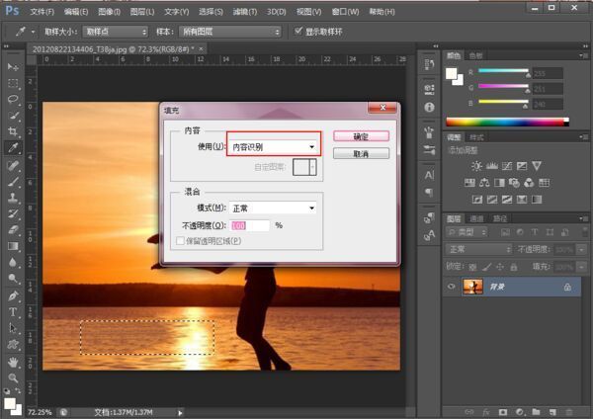The width and height of the screenshot is (593, 419).
Task: Click the Brightness/Contrast adjustment icon
Action: (x=476, y=166)
